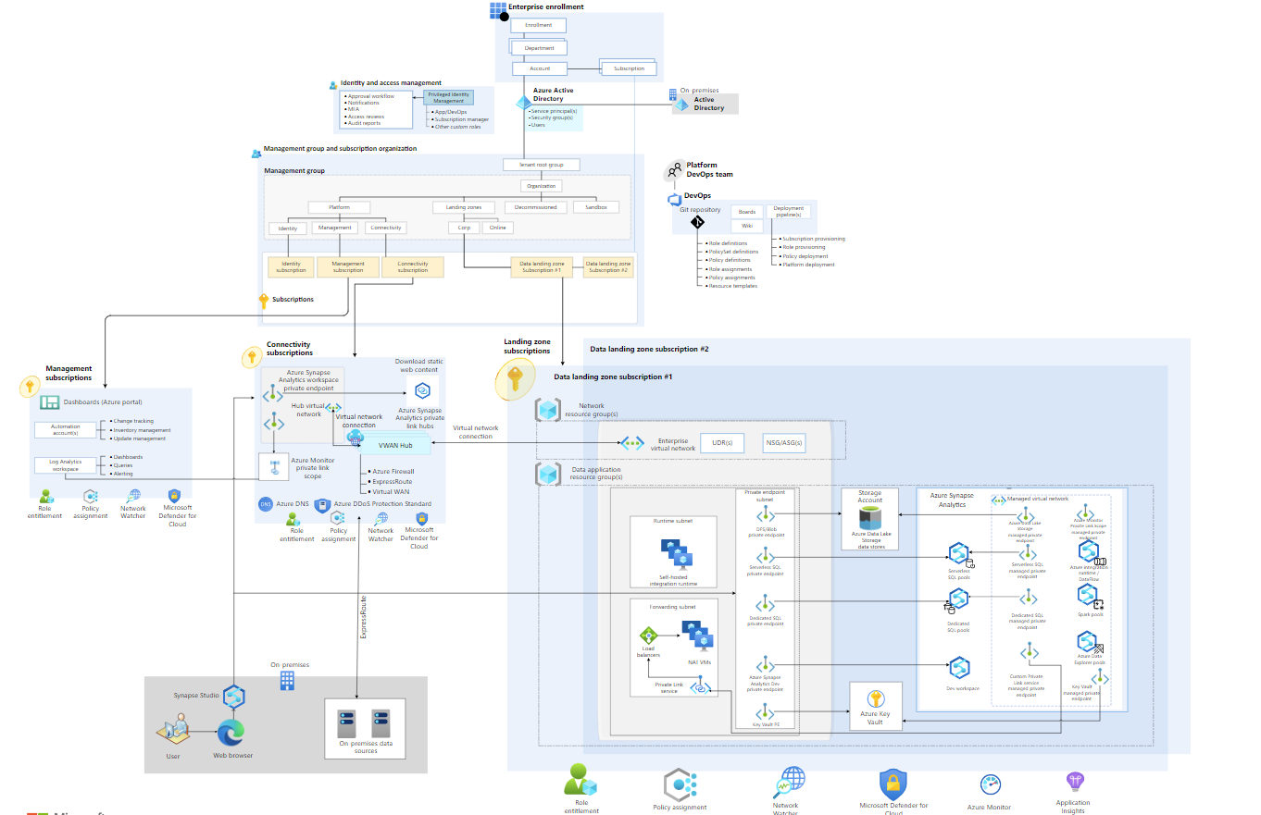Click the Azure Data Lake Storage icon
The height and width of the screenshot is (815, 1261).
click(869, 518)
